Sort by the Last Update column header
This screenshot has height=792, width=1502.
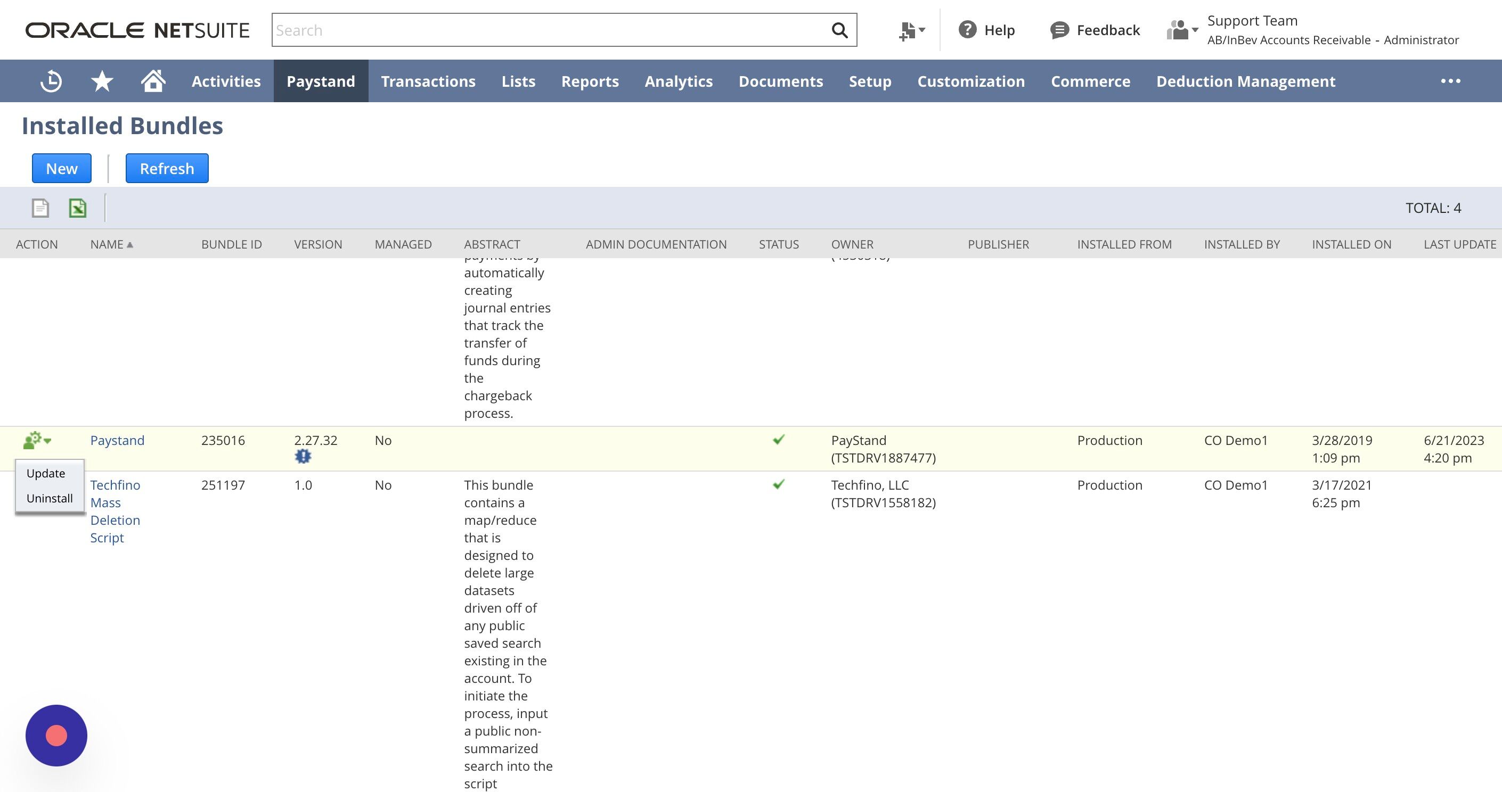pos(1460,244)
